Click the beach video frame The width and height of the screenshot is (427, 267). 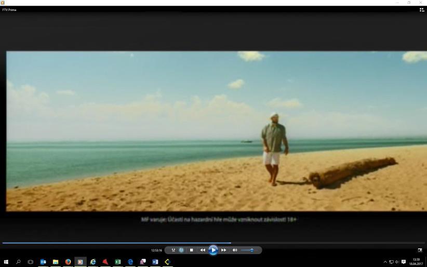[x=217, y=131]
